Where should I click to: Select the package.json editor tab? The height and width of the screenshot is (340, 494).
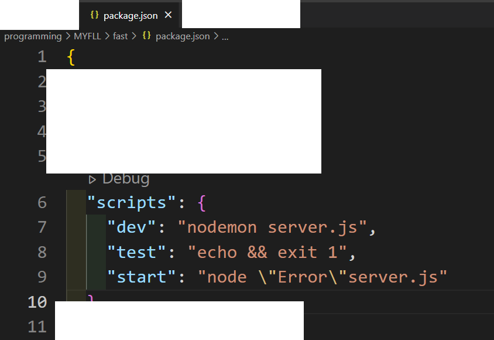(129, 15)
